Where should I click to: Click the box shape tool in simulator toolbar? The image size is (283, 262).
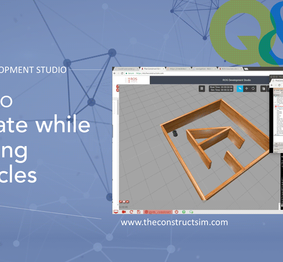click(x=264, y=89)
